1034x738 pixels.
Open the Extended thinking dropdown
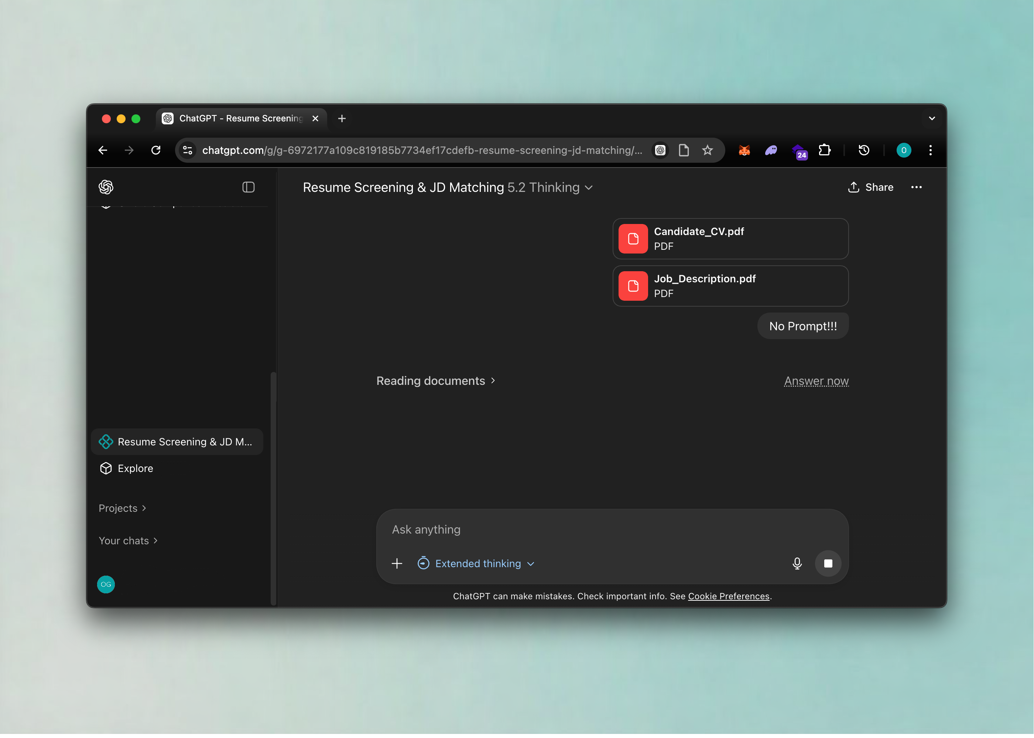point(476,563)
